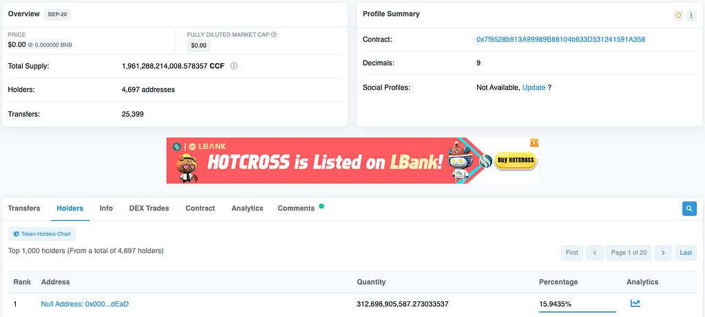Switch to the Transfers tab

click(x=24, y=208)
